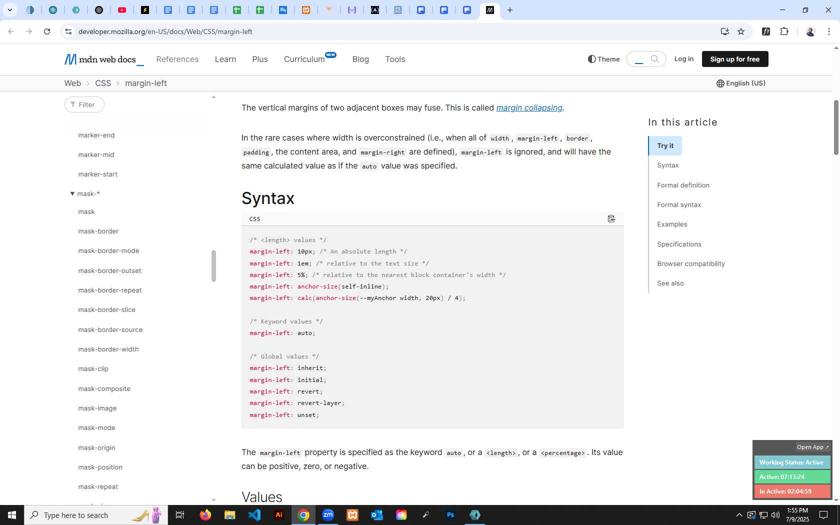The image size is (840, 525).
Task: Toggle the Theme switcher
Action: click(604, 59)
